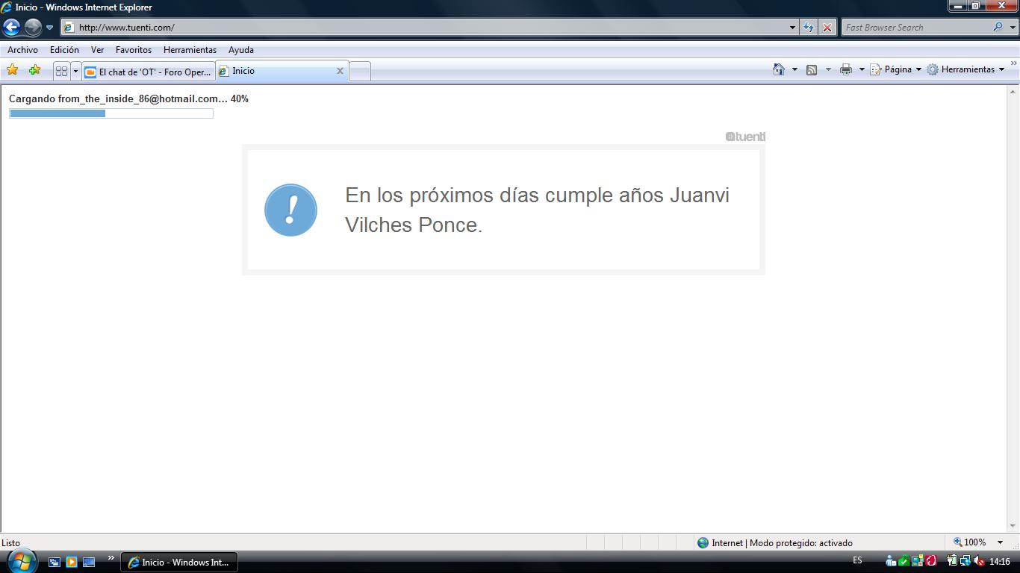Screen dimensions: 1020x573
Task: Open the address bar history dropdown arrow
Action: [792, 28]
